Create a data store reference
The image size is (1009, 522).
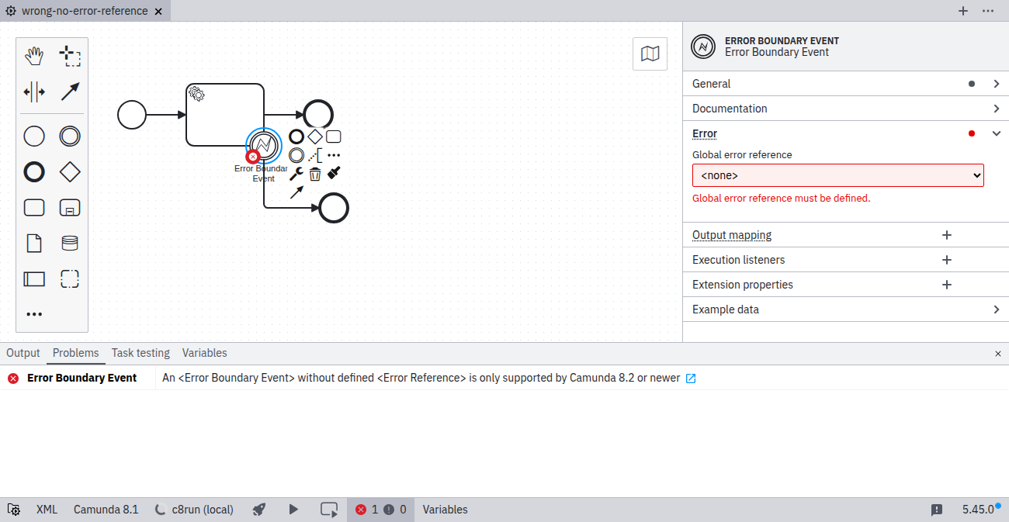pyautogui.click(x=70, y=244)
